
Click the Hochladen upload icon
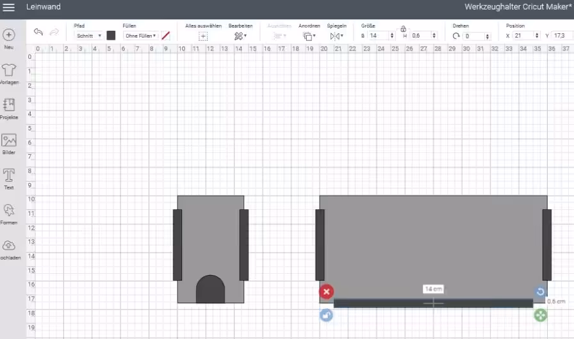pyautogui.click(x=9, y=246)
